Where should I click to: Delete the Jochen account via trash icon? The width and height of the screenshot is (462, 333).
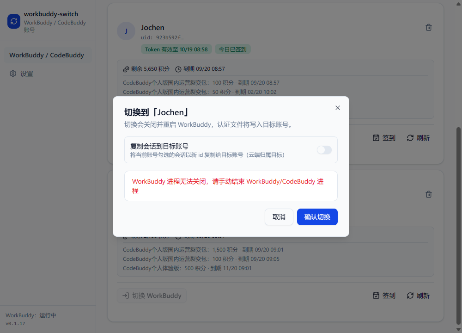(429, 27)
